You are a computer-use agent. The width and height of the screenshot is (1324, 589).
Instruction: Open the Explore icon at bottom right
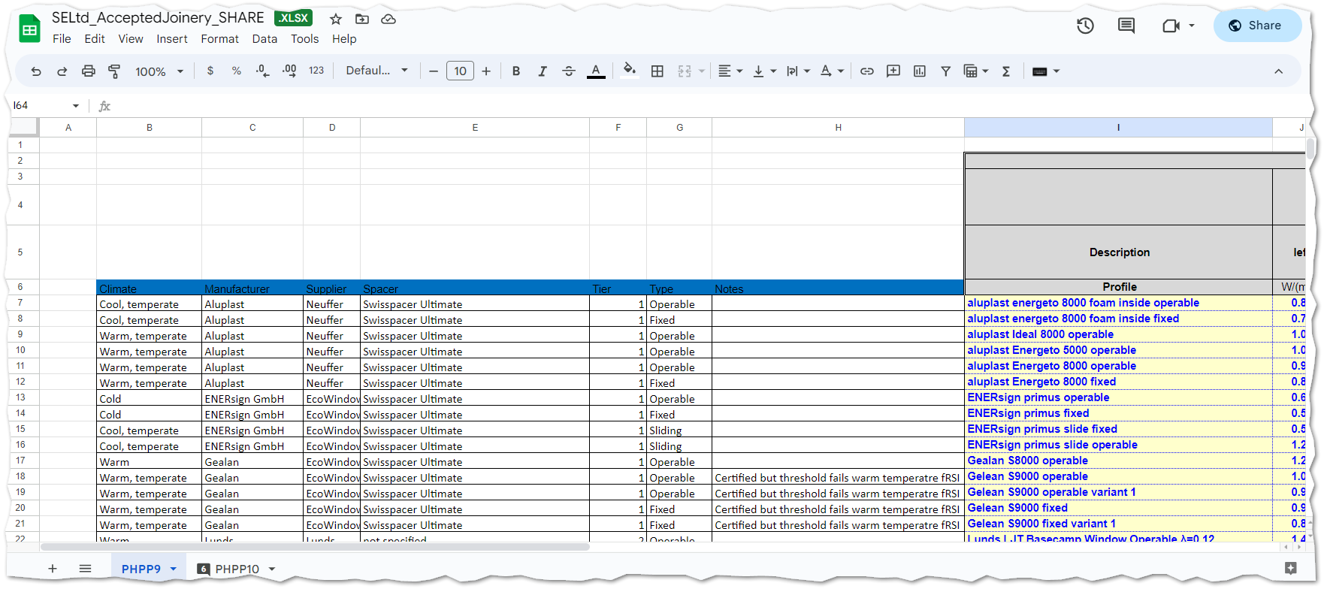coord(1290,568)
